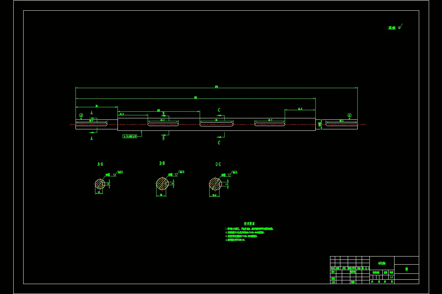Viewport: 442px width, 294px height.
Task: Click the datum circle marker at left shaft end
Action: coord(81,115)
